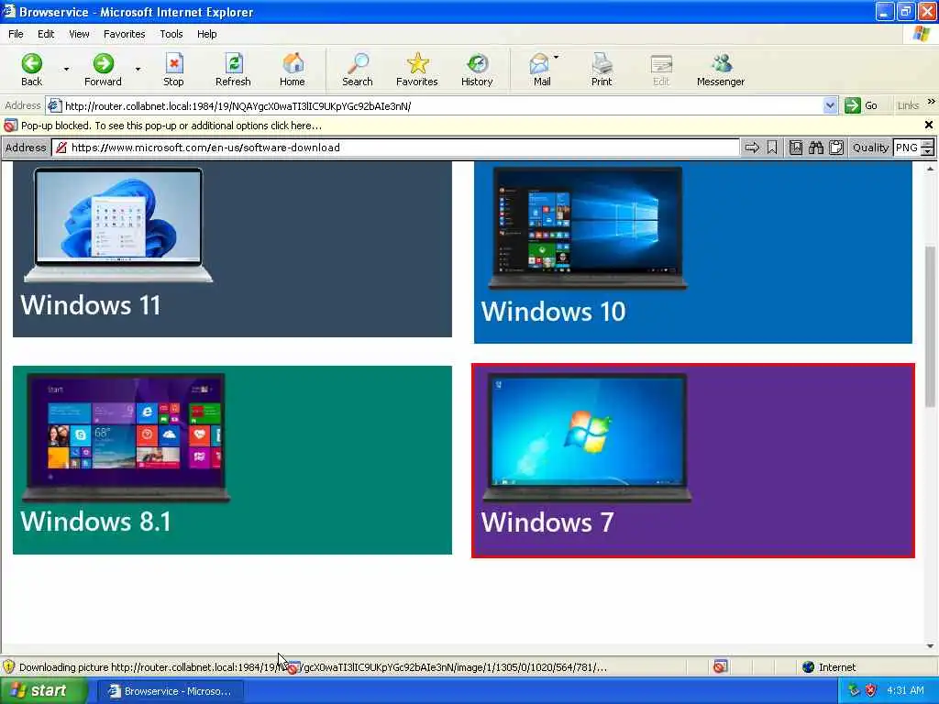
Task: Open the Windows 11 download tile
Action: [x=232, y=249]
